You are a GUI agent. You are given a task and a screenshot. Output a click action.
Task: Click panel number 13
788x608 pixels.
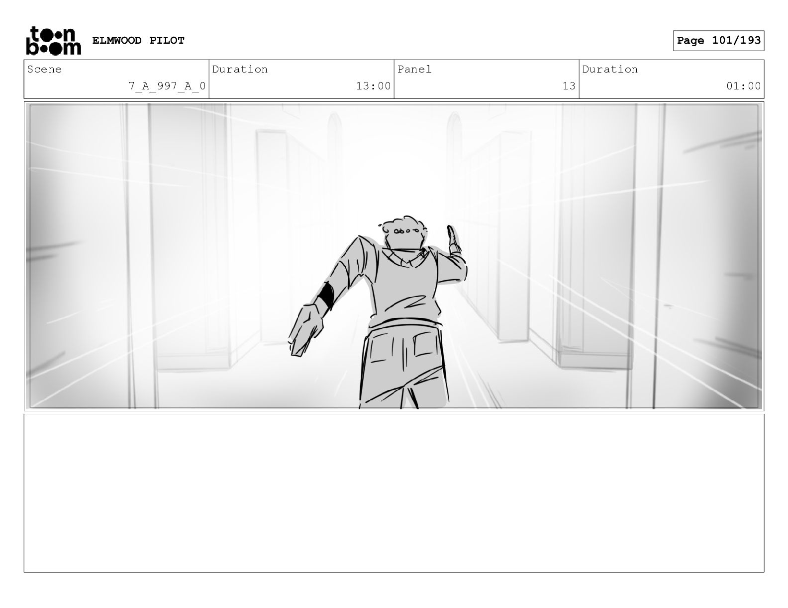point(569,86)
